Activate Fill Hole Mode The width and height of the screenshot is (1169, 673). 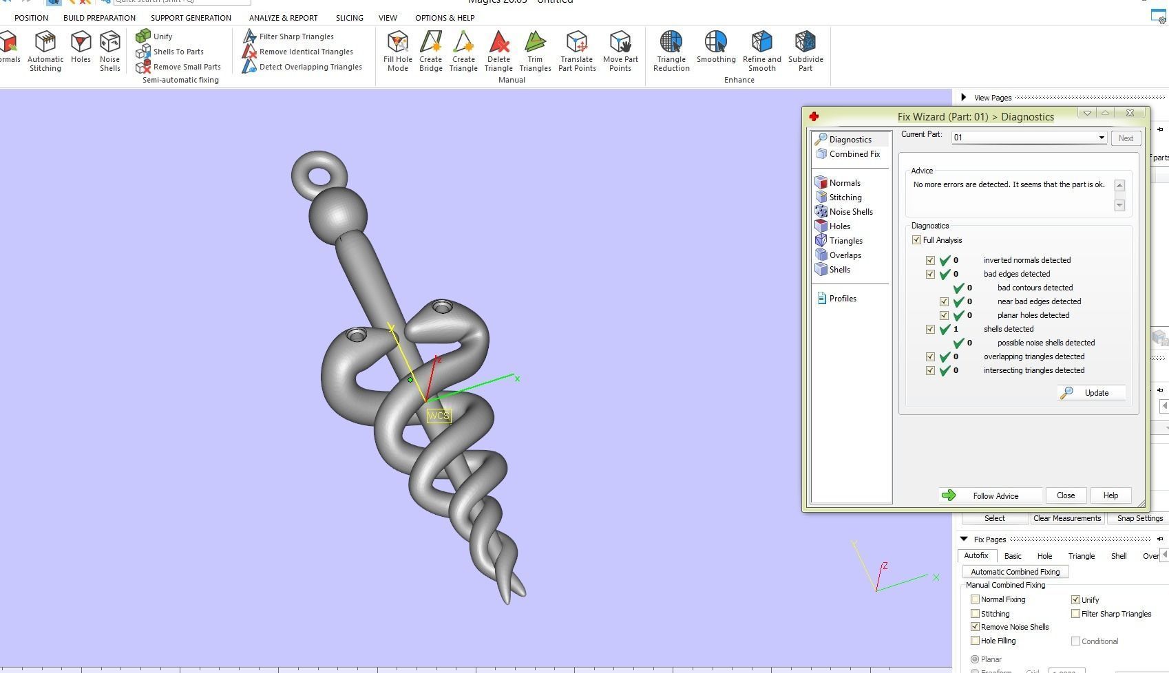(398, 51)
